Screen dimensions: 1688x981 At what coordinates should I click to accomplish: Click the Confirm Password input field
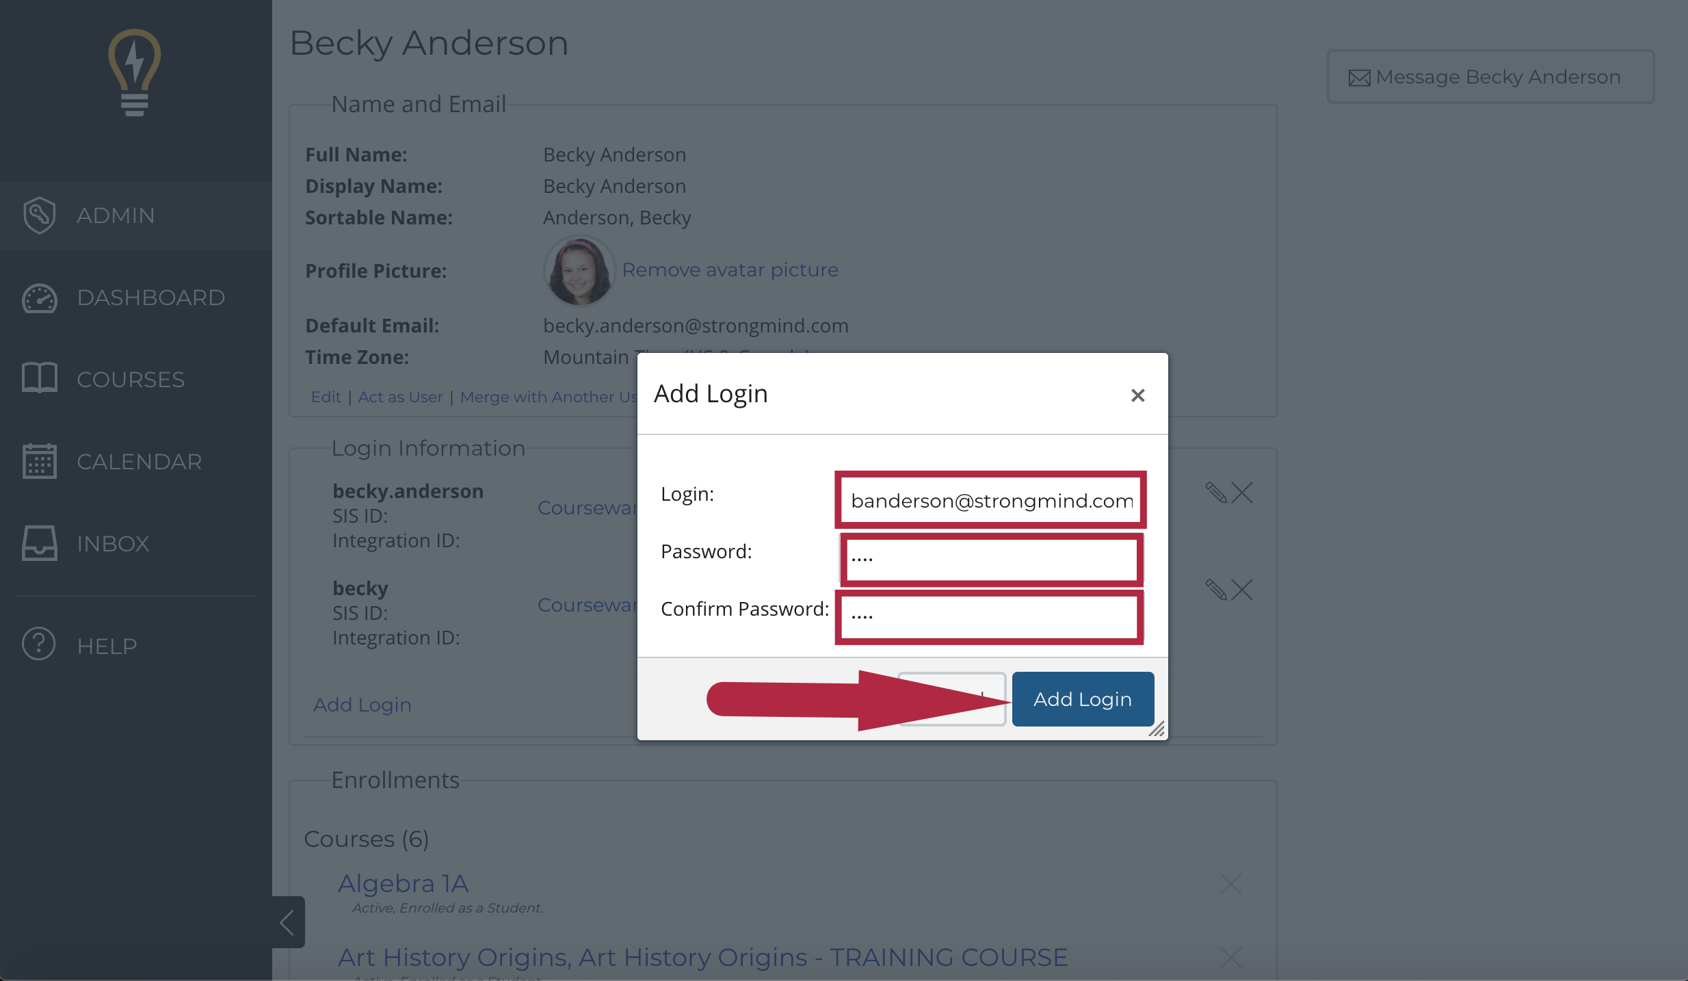[x=990, y=616]
